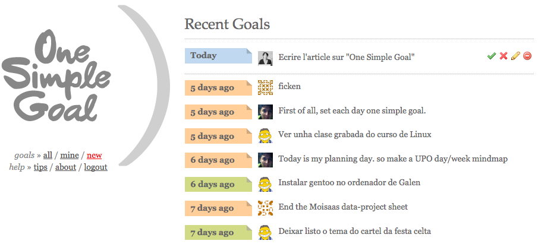Click the blue Today date label

tap(219, 56)
